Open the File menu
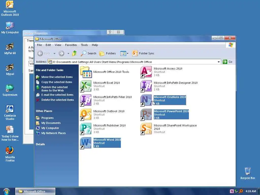The image size is (260, 195). point(39,45)
